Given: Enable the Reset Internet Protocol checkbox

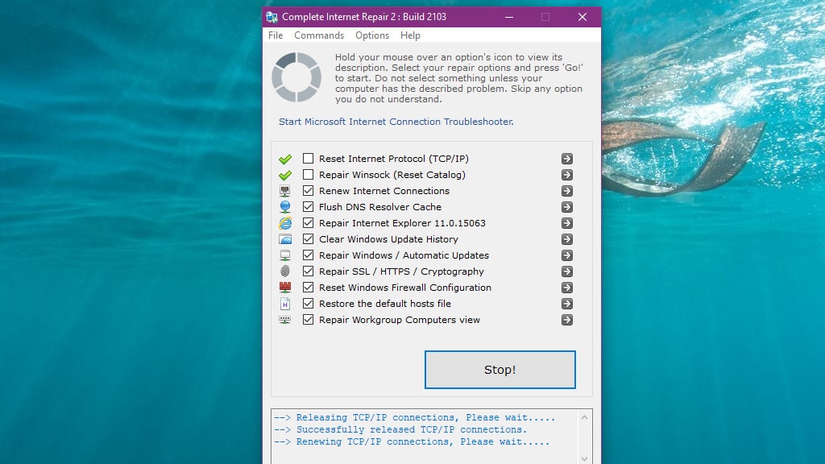Looking at the screenshot, I should pos(308,159).
